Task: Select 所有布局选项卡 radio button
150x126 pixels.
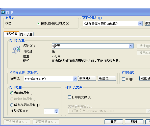Action: [x=12, y=105]
